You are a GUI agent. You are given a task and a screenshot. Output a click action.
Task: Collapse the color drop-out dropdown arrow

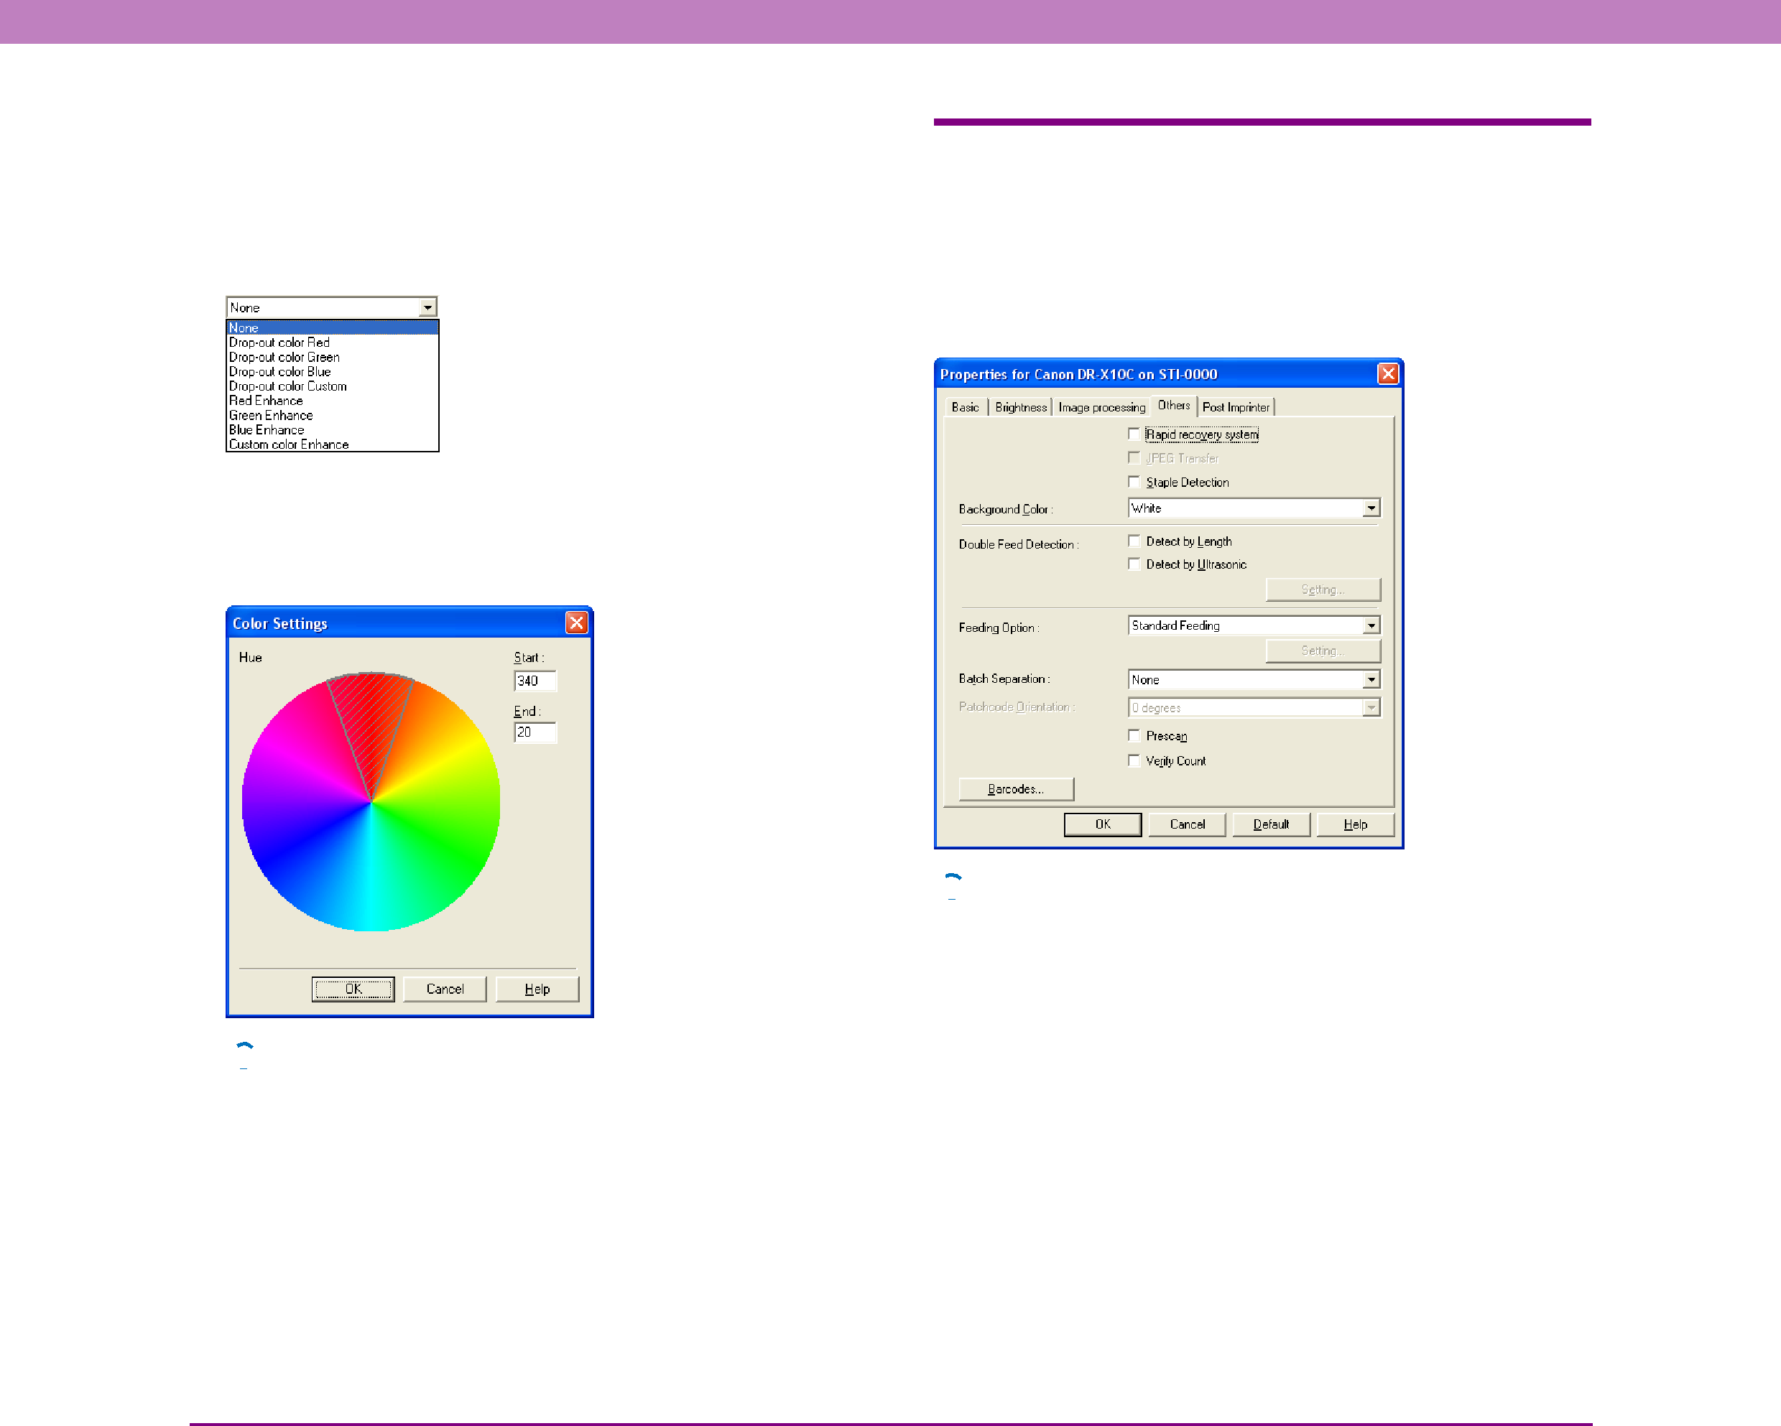pyautogui.click(x=427, y=307)
